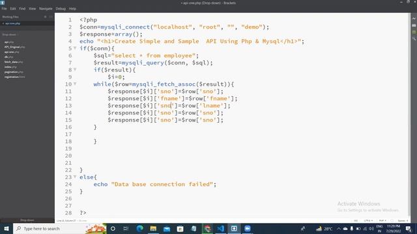Open the Extension Manager icon
Viewport: 417px width, 234px height.
point(414,25)
